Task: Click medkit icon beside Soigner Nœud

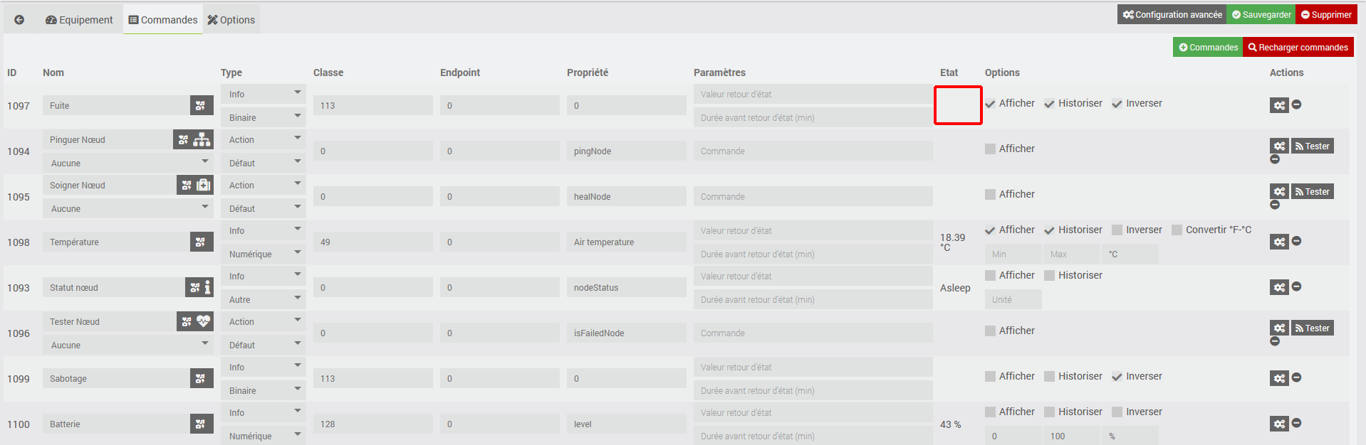Action: pos(204,185)
